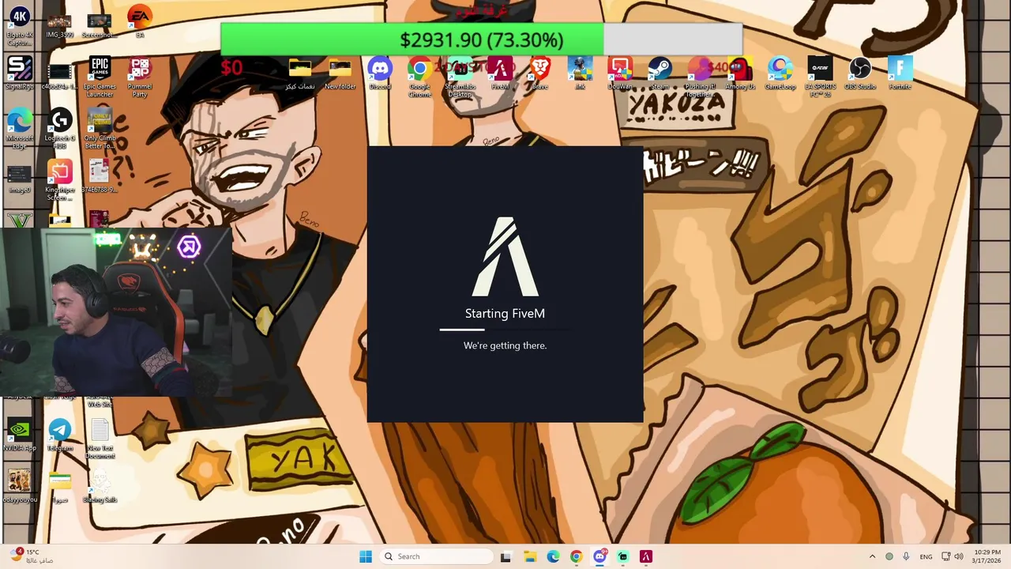
Task: Open File Explorer from the taskbar
Action: (529, 556)
